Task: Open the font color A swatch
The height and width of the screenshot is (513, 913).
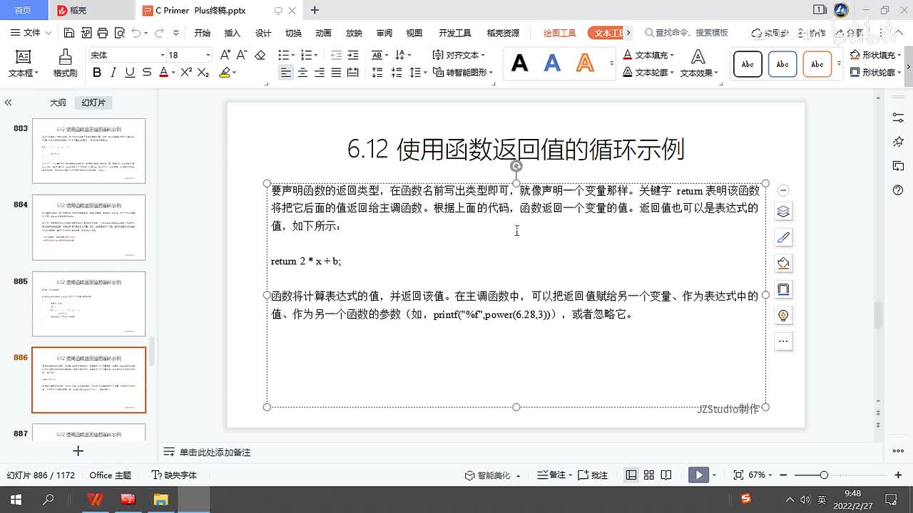Action: point(163,72)
